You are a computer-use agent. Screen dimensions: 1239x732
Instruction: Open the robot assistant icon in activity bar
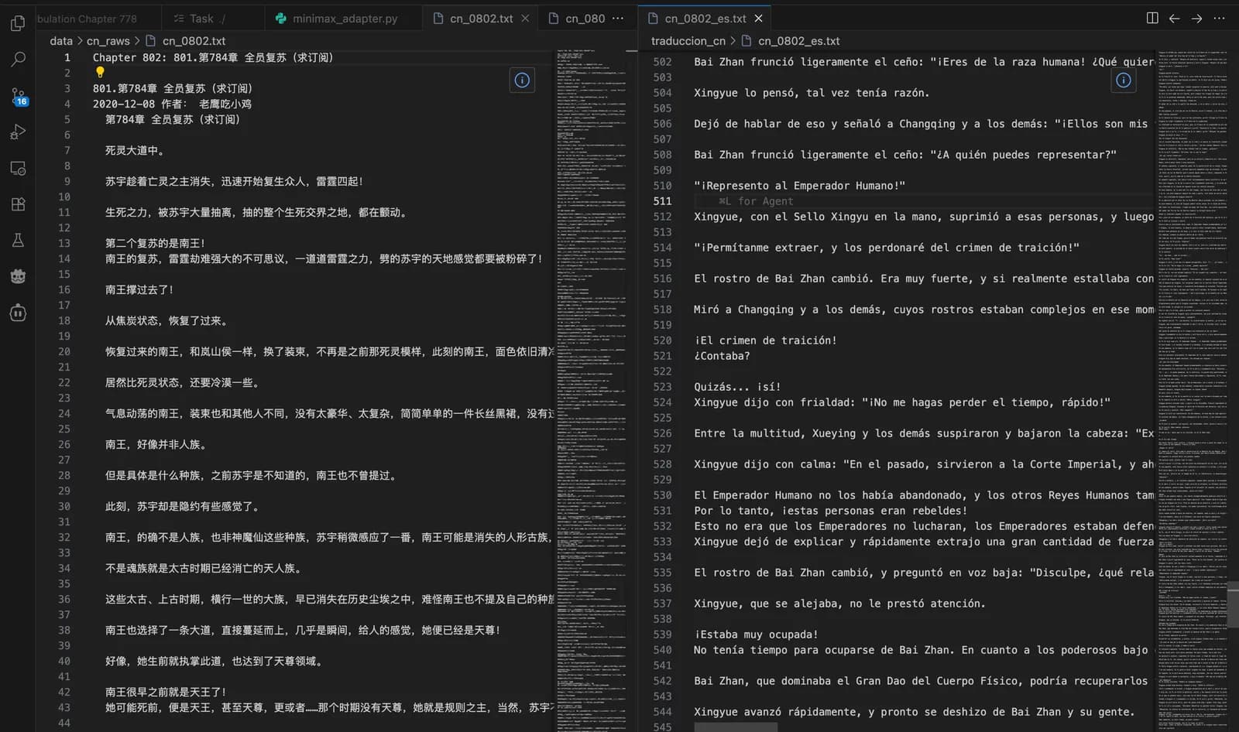[18, 313]
